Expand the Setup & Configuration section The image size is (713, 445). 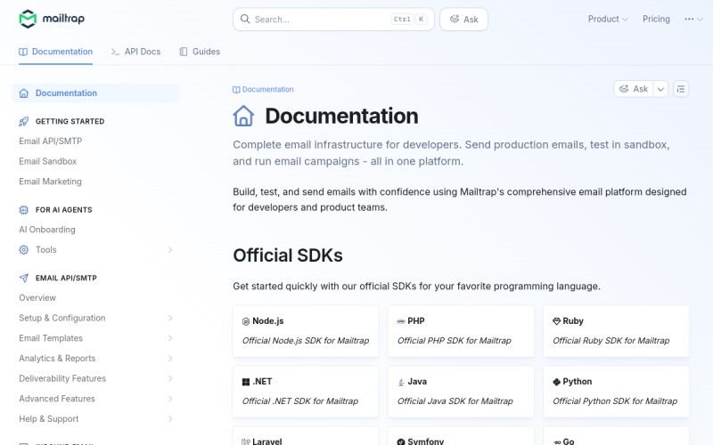point(95,318)
